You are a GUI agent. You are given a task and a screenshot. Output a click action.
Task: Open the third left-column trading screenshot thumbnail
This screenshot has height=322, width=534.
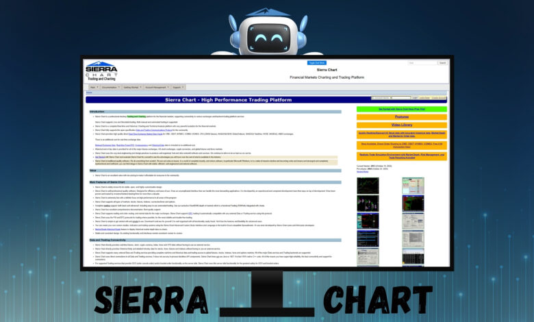368,221
